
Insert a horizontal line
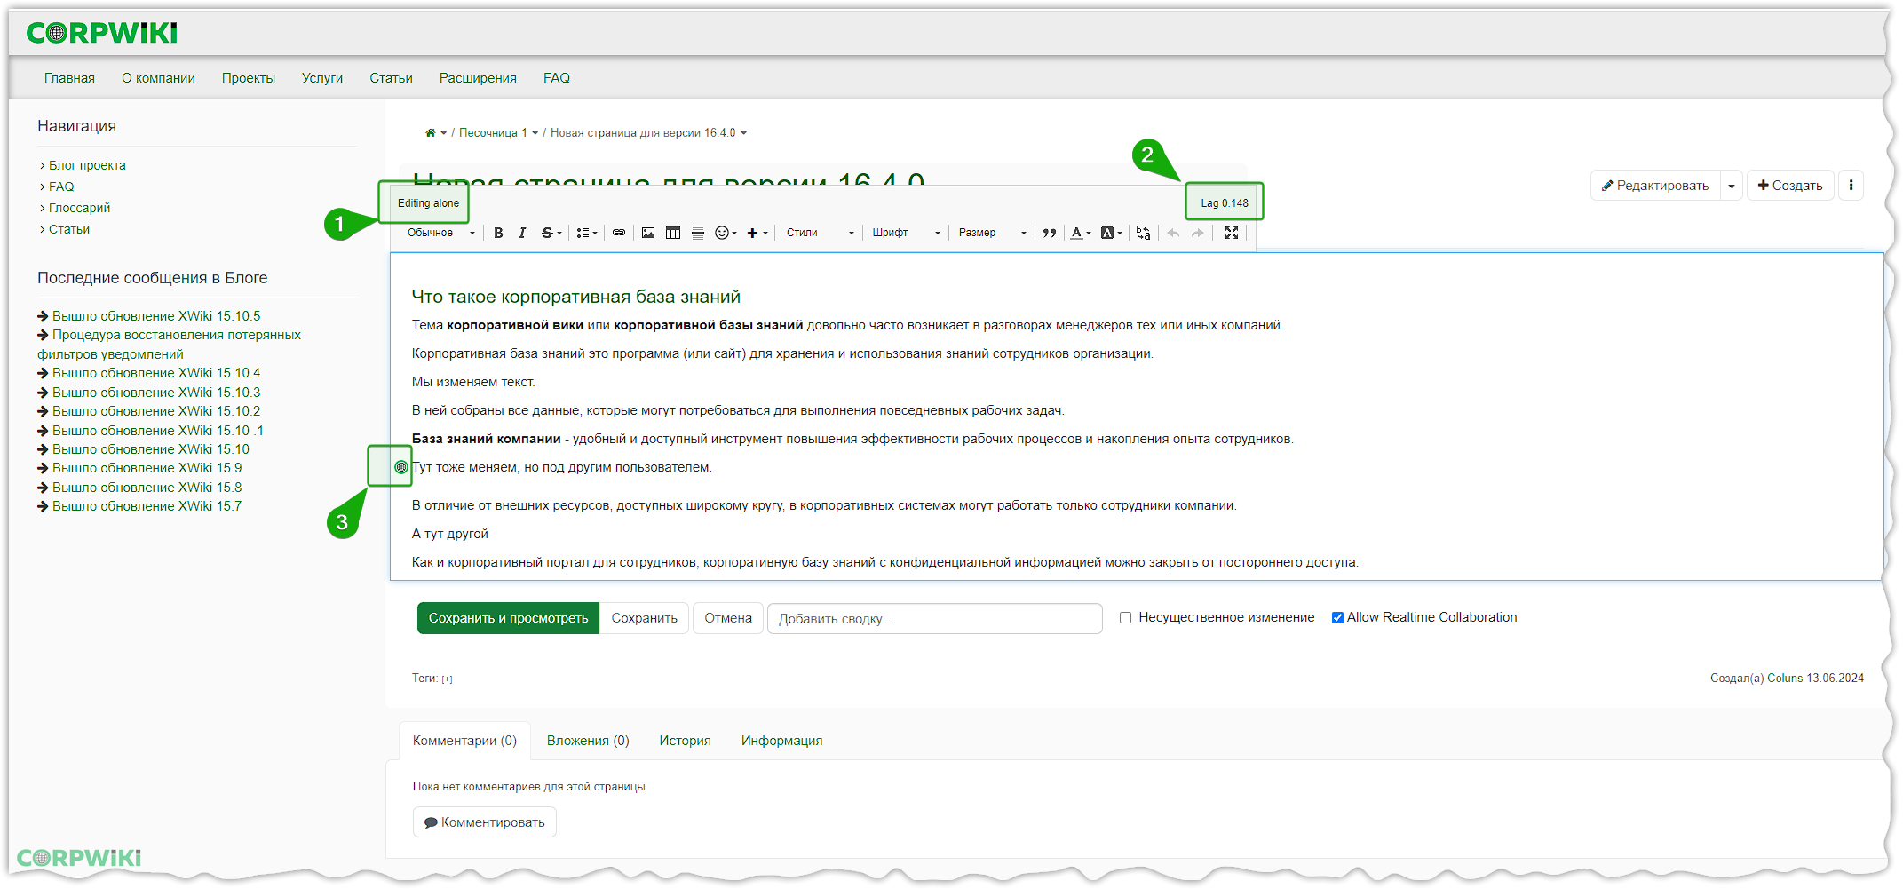698,233
